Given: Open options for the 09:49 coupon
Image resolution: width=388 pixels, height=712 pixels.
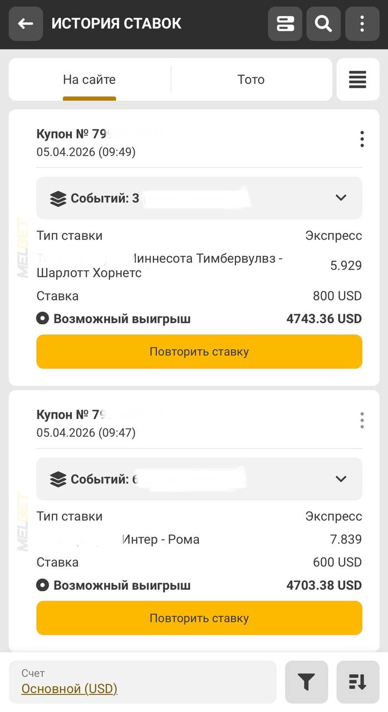Looking at the screenshot, I should pyautogui.click(x=362, y=139).
